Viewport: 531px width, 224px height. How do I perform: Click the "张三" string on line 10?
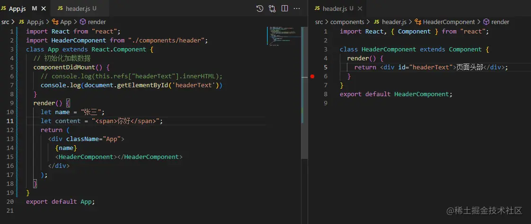tap(90, 112)
